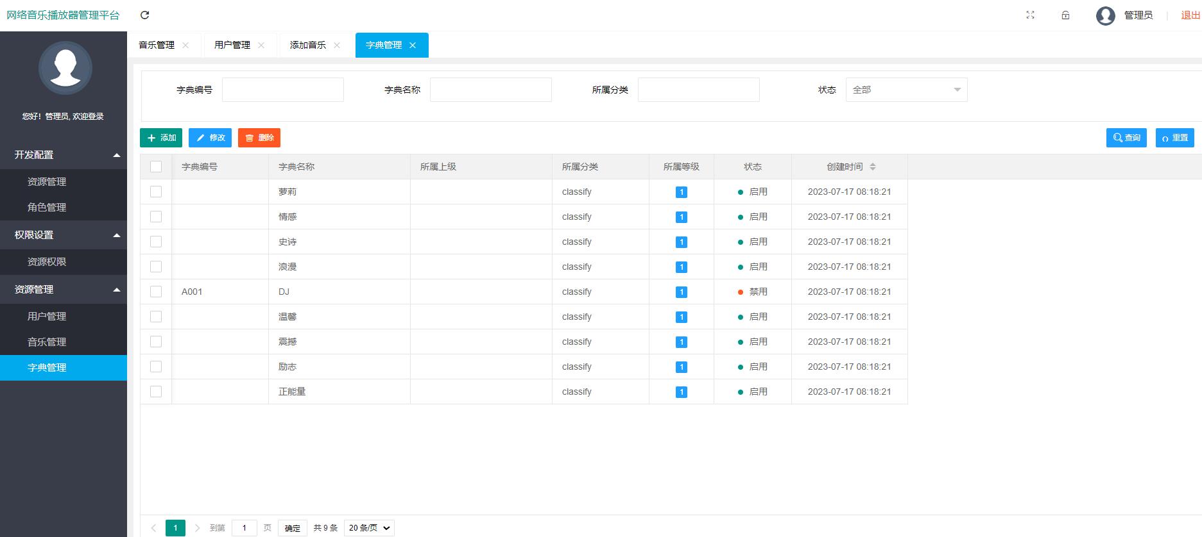This screenshot has width=1202, height=537.
Task: Toggle fullscreen mode icon
Action: point(1031,15)
